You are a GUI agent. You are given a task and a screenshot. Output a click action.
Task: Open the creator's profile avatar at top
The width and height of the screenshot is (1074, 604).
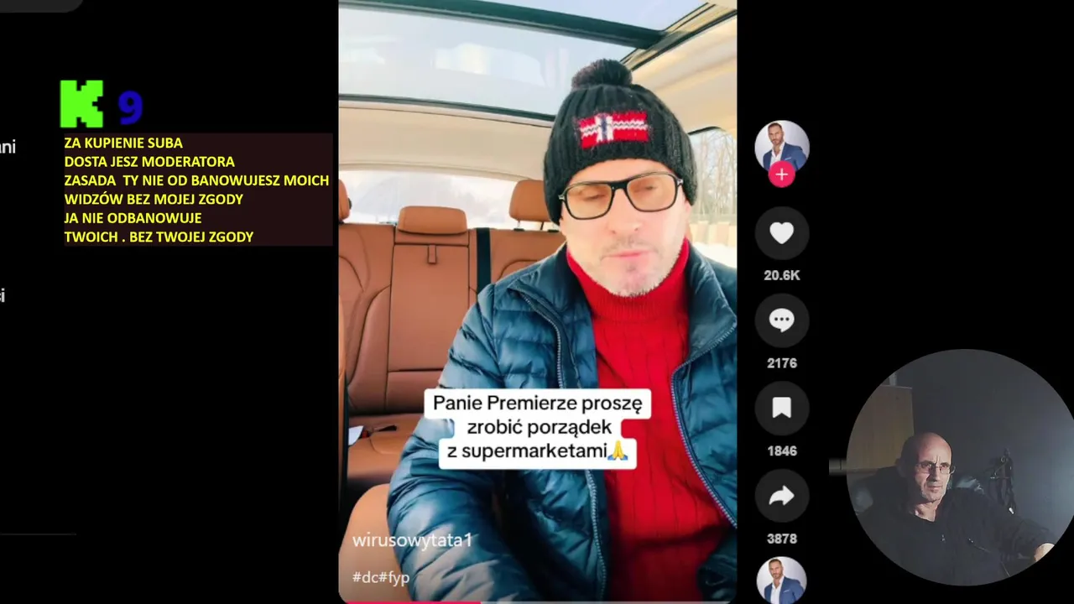point(781,147)
